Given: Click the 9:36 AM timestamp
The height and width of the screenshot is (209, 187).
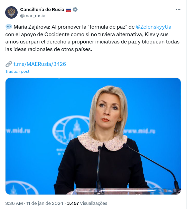Looking at the screenshot, I should [14, 203].
